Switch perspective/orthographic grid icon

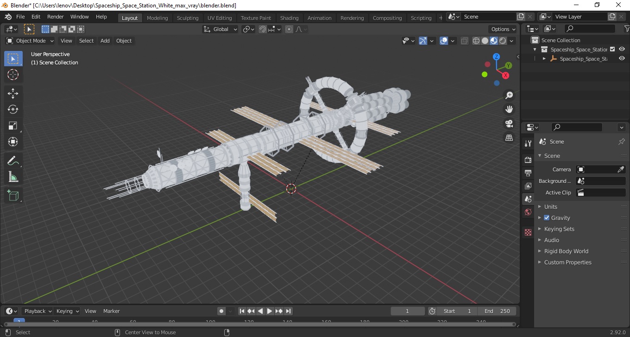[x=509, y=138]
